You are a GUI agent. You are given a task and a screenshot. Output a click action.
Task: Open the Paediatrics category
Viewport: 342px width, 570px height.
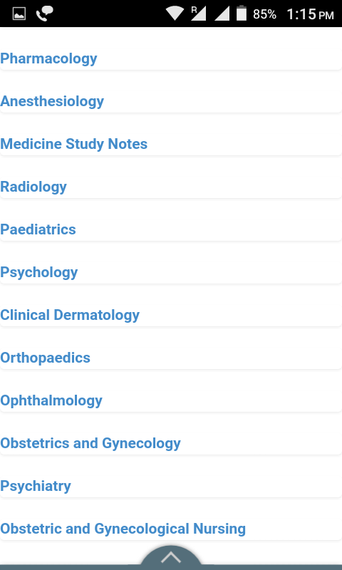point(38,229)
